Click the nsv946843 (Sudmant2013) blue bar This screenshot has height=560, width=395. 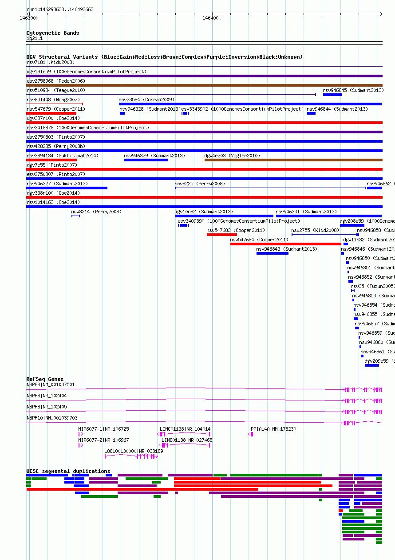click(x=273, y=253)
